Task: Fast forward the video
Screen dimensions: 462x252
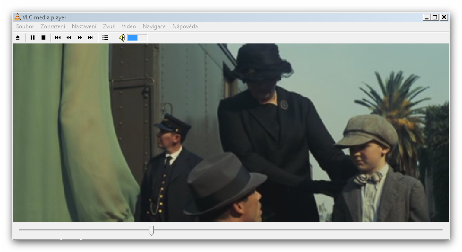Action: [x=79, y=38]
